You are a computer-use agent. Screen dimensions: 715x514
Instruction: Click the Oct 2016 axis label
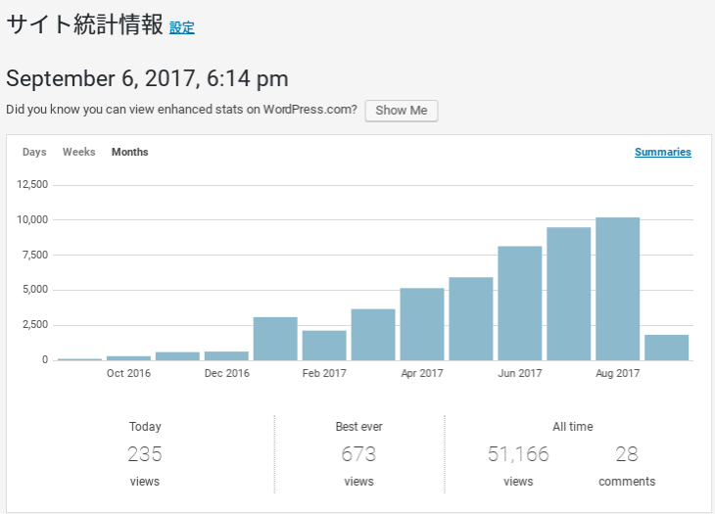[x=128, y=373]
